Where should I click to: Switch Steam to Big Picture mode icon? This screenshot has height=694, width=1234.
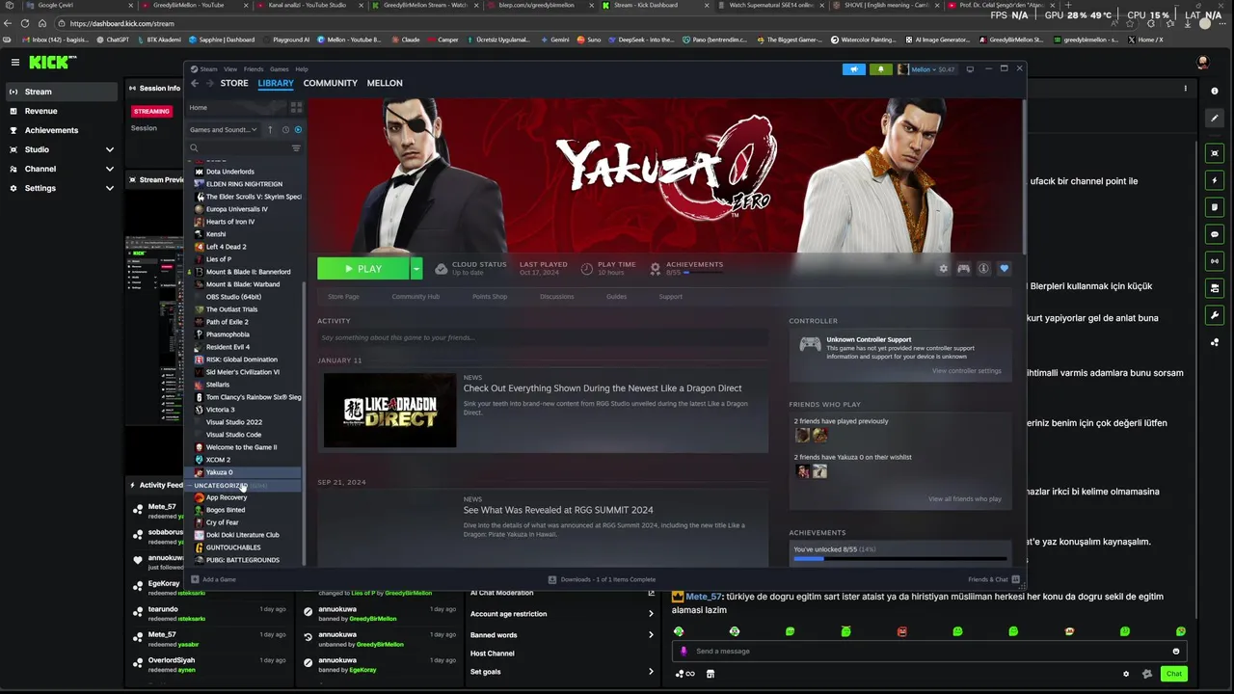[x=970, y=69]
